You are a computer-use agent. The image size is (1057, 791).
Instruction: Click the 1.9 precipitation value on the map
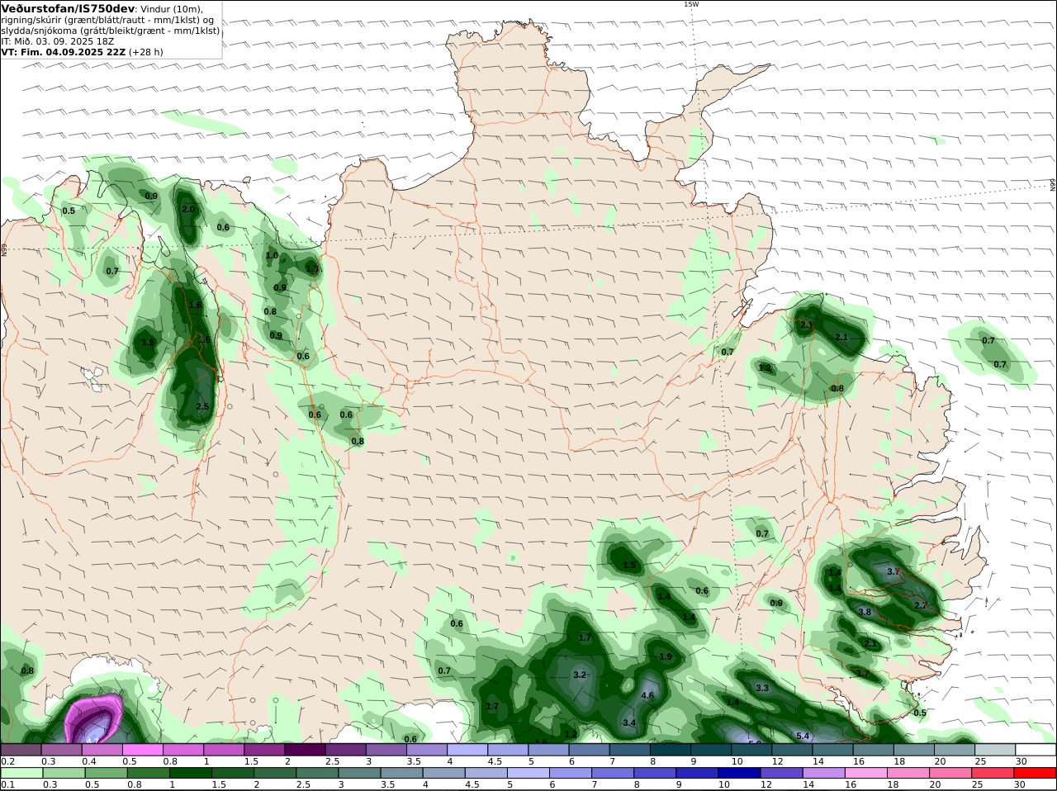(x=666, y=656)
